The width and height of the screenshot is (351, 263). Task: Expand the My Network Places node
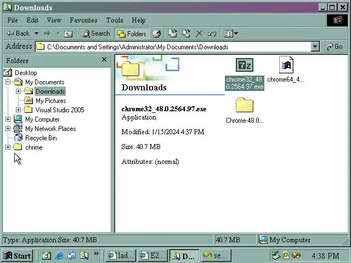click(x=8, y=128)
